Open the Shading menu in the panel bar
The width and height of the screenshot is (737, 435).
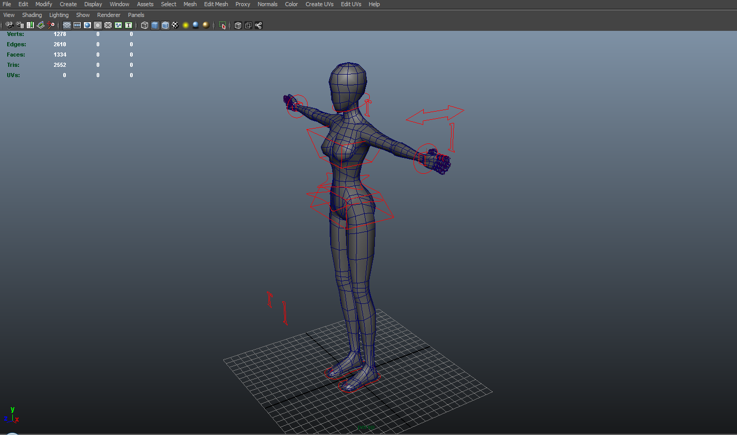(x=32, y=14)
